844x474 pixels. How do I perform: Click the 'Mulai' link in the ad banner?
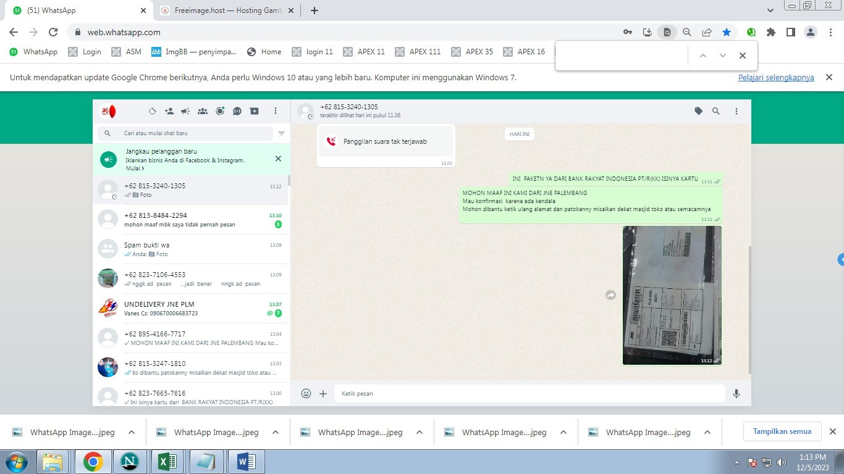135,168
